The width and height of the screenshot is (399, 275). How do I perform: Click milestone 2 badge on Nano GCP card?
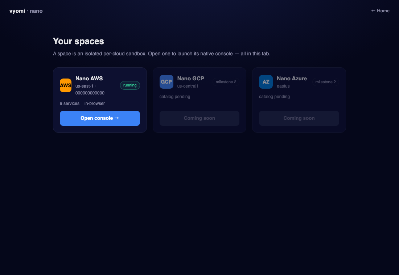pos(226,82)
